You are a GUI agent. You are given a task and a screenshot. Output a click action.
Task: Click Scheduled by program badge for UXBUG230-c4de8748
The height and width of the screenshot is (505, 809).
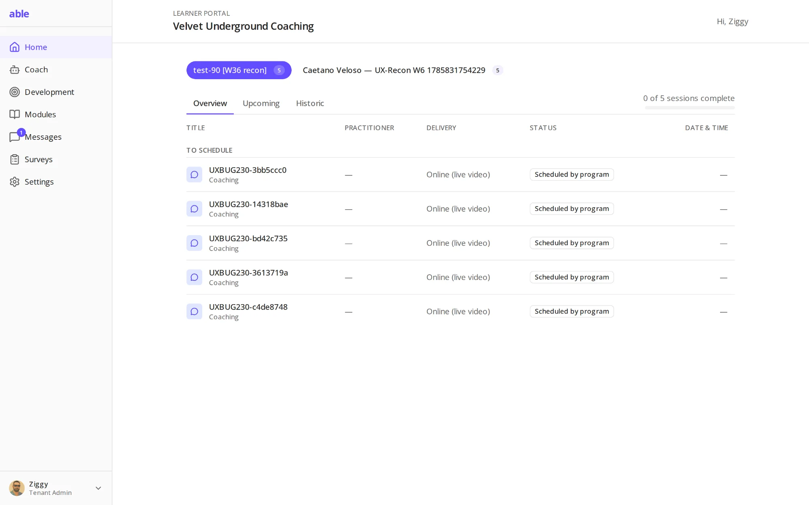[x=572, y=311]
